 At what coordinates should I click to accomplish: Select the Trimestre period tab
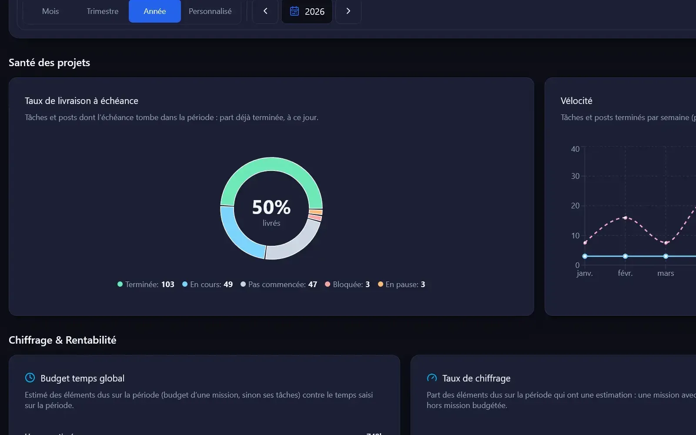pyautogui.click(x=103, y=11)
